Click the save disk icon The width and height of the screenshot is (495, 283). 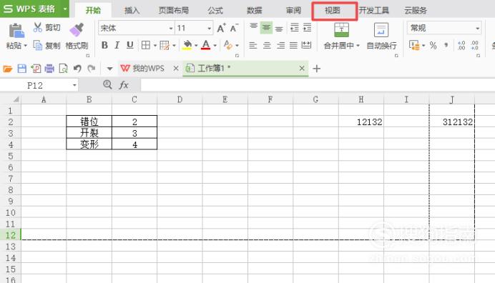21,69
